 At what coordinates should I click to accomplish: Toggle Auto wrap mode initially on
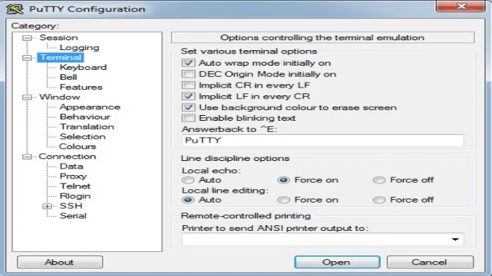[x=188, y=63]
